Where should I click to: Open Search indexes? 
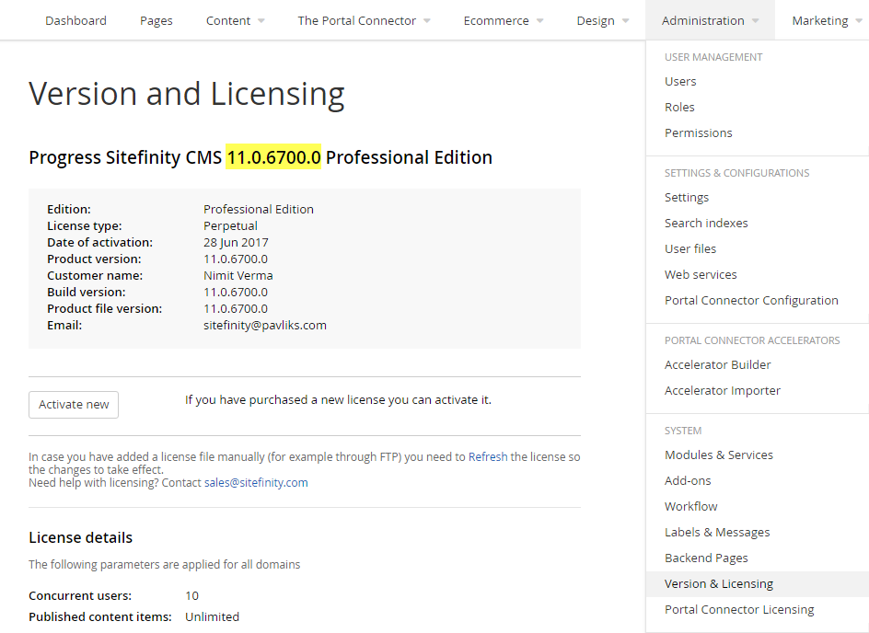pos(706,224)
